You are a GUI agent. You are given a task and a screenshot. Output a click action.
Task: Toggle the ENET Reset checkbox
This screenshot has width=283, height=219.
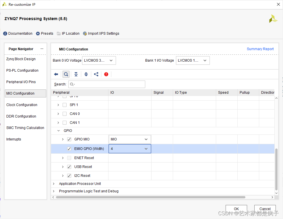click(69, 158)
